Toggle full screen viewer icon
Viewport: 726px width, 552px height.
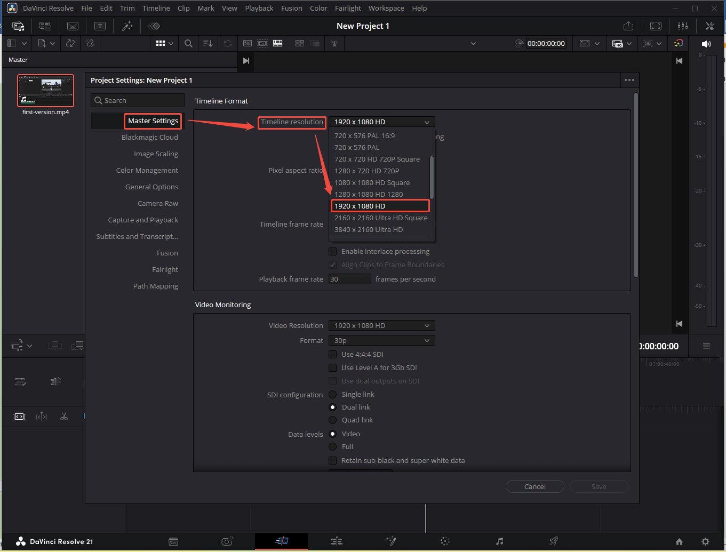click(x=656, y=26)
